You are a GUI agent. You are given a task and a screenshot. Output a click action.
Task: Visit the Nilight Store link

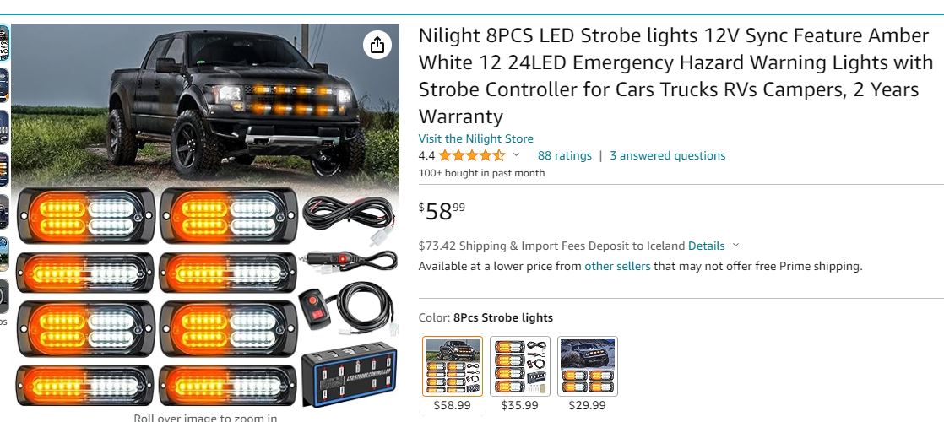[x=475, y=138]
